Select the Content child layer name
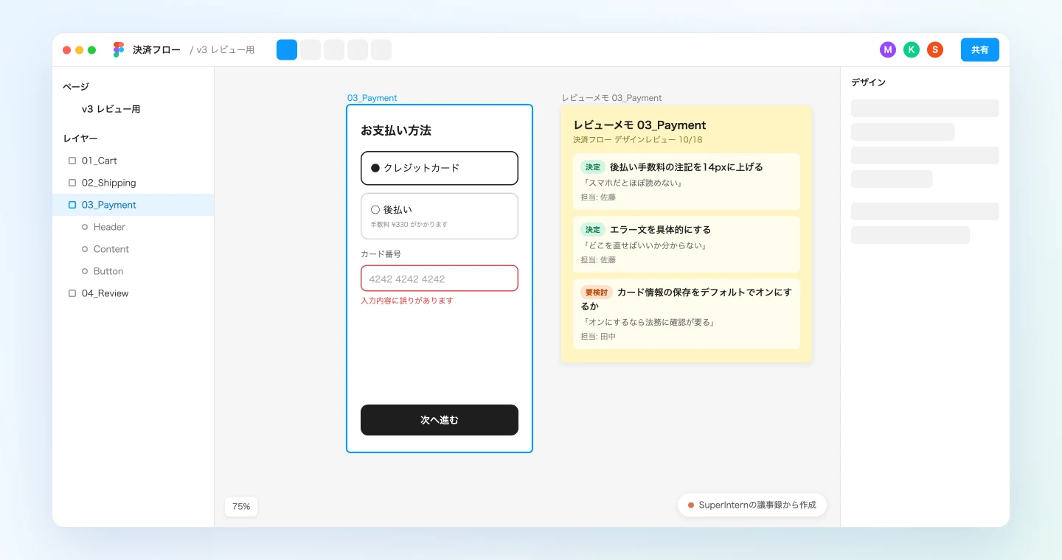1062x560 pixels. click(111, 249)
